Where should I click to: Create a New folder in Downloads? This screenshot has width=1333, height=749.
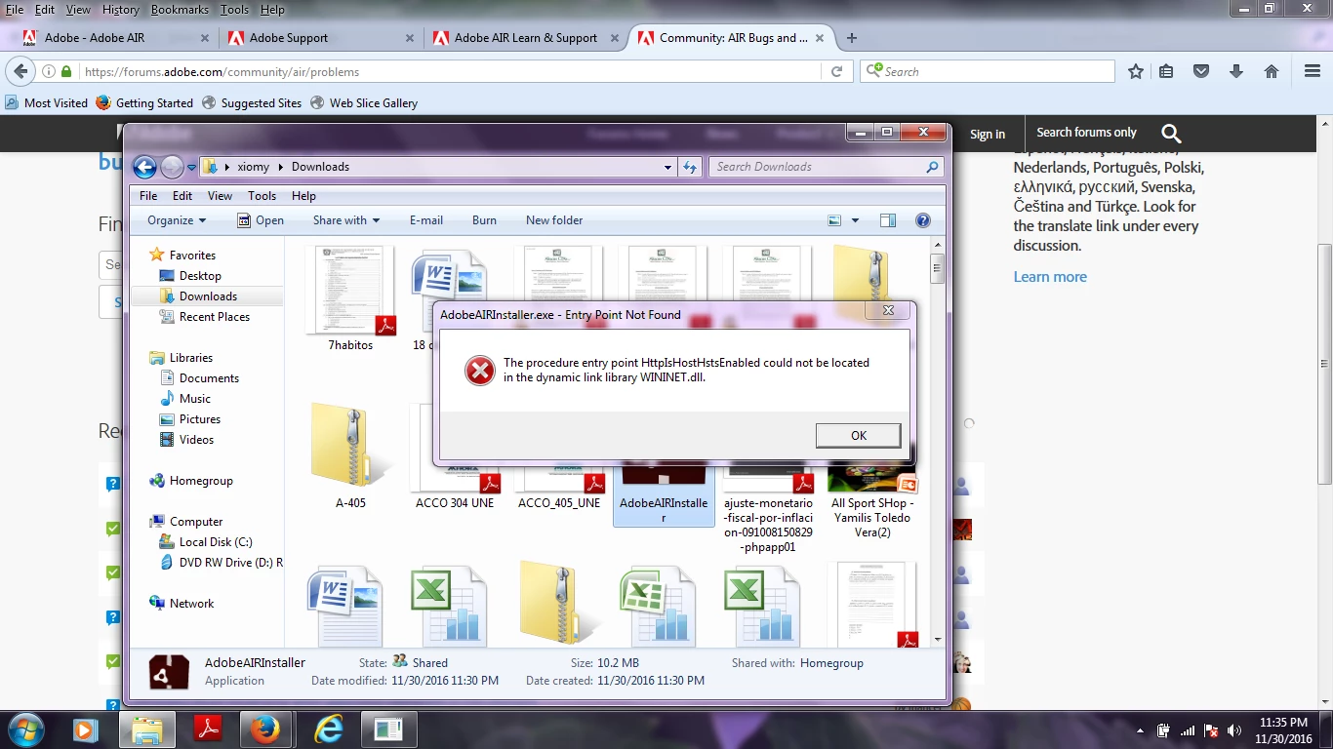pyautogui.click(x=554, y=220)
